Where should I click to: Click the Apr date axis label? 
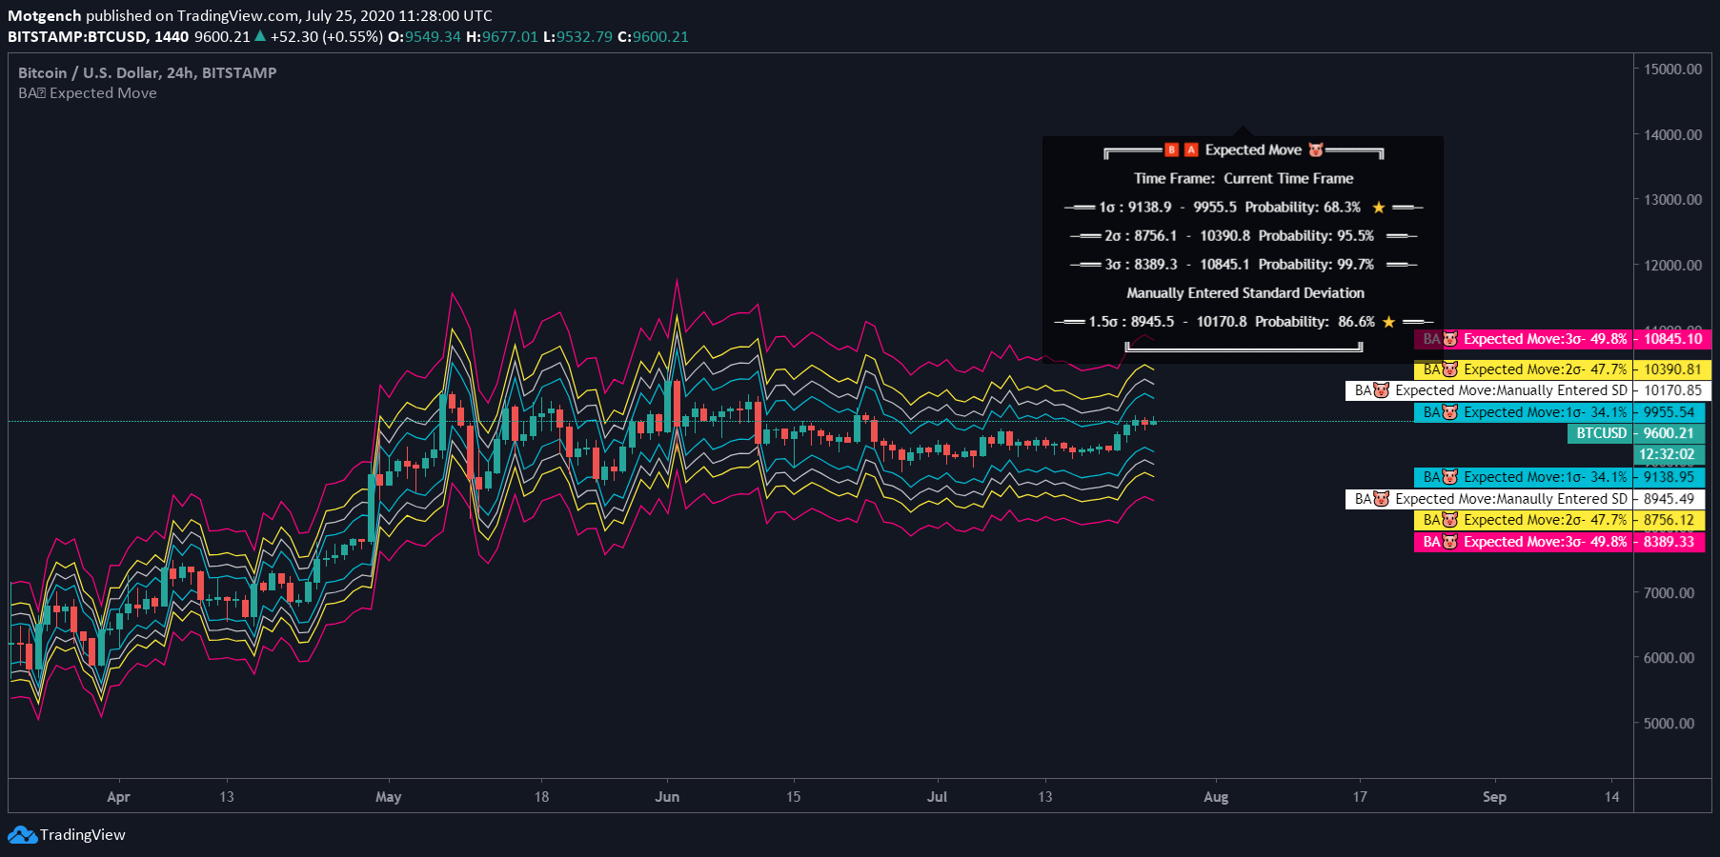click(x=118, y=797)
